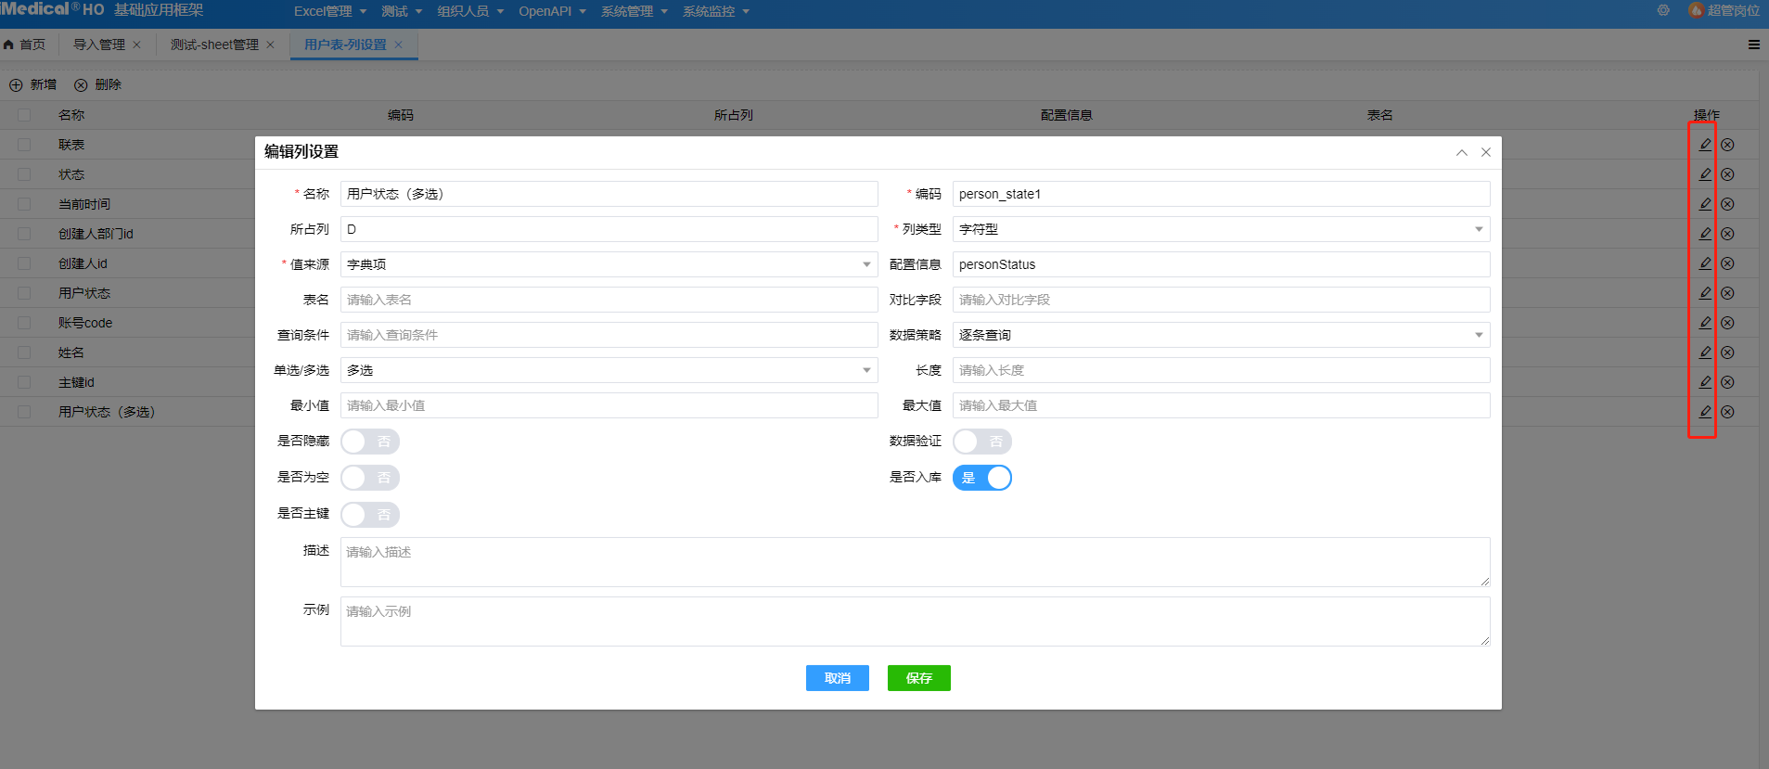1769x769 pixels.
Task: Expand the 组织人员 menu
Action: 470,11
